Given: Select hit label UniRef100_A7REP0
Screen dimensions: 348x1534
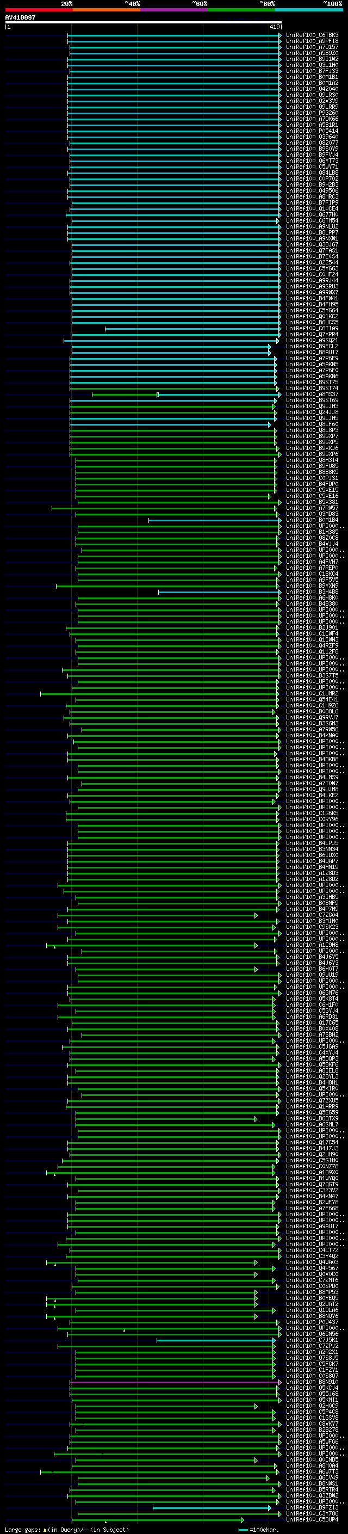Looking at the screenshot, I should click(x=312, y=568).
